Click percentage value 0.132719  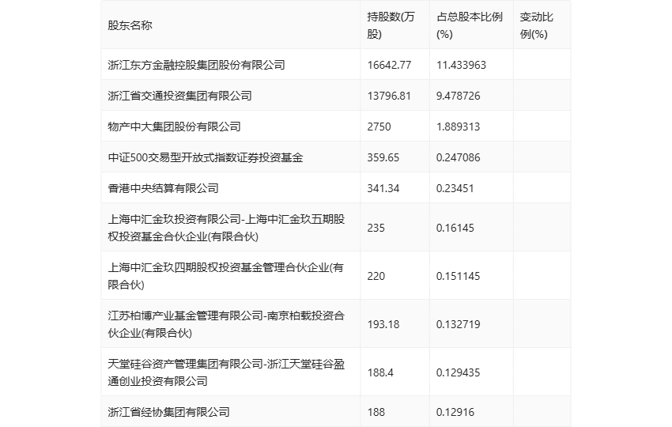click(x=458, y=324)
